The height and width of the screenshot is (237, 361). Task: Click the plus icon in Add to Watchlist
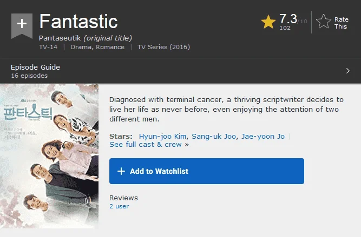pyautogui.click(x=121, y=171)
